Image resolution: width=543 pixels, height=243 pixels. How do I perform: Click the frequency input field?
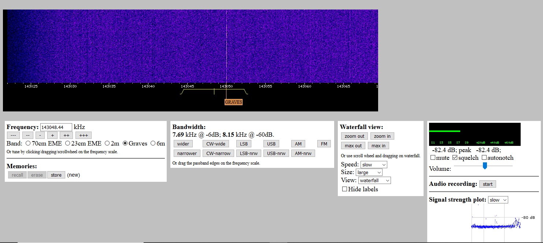(x=56, y=127)
